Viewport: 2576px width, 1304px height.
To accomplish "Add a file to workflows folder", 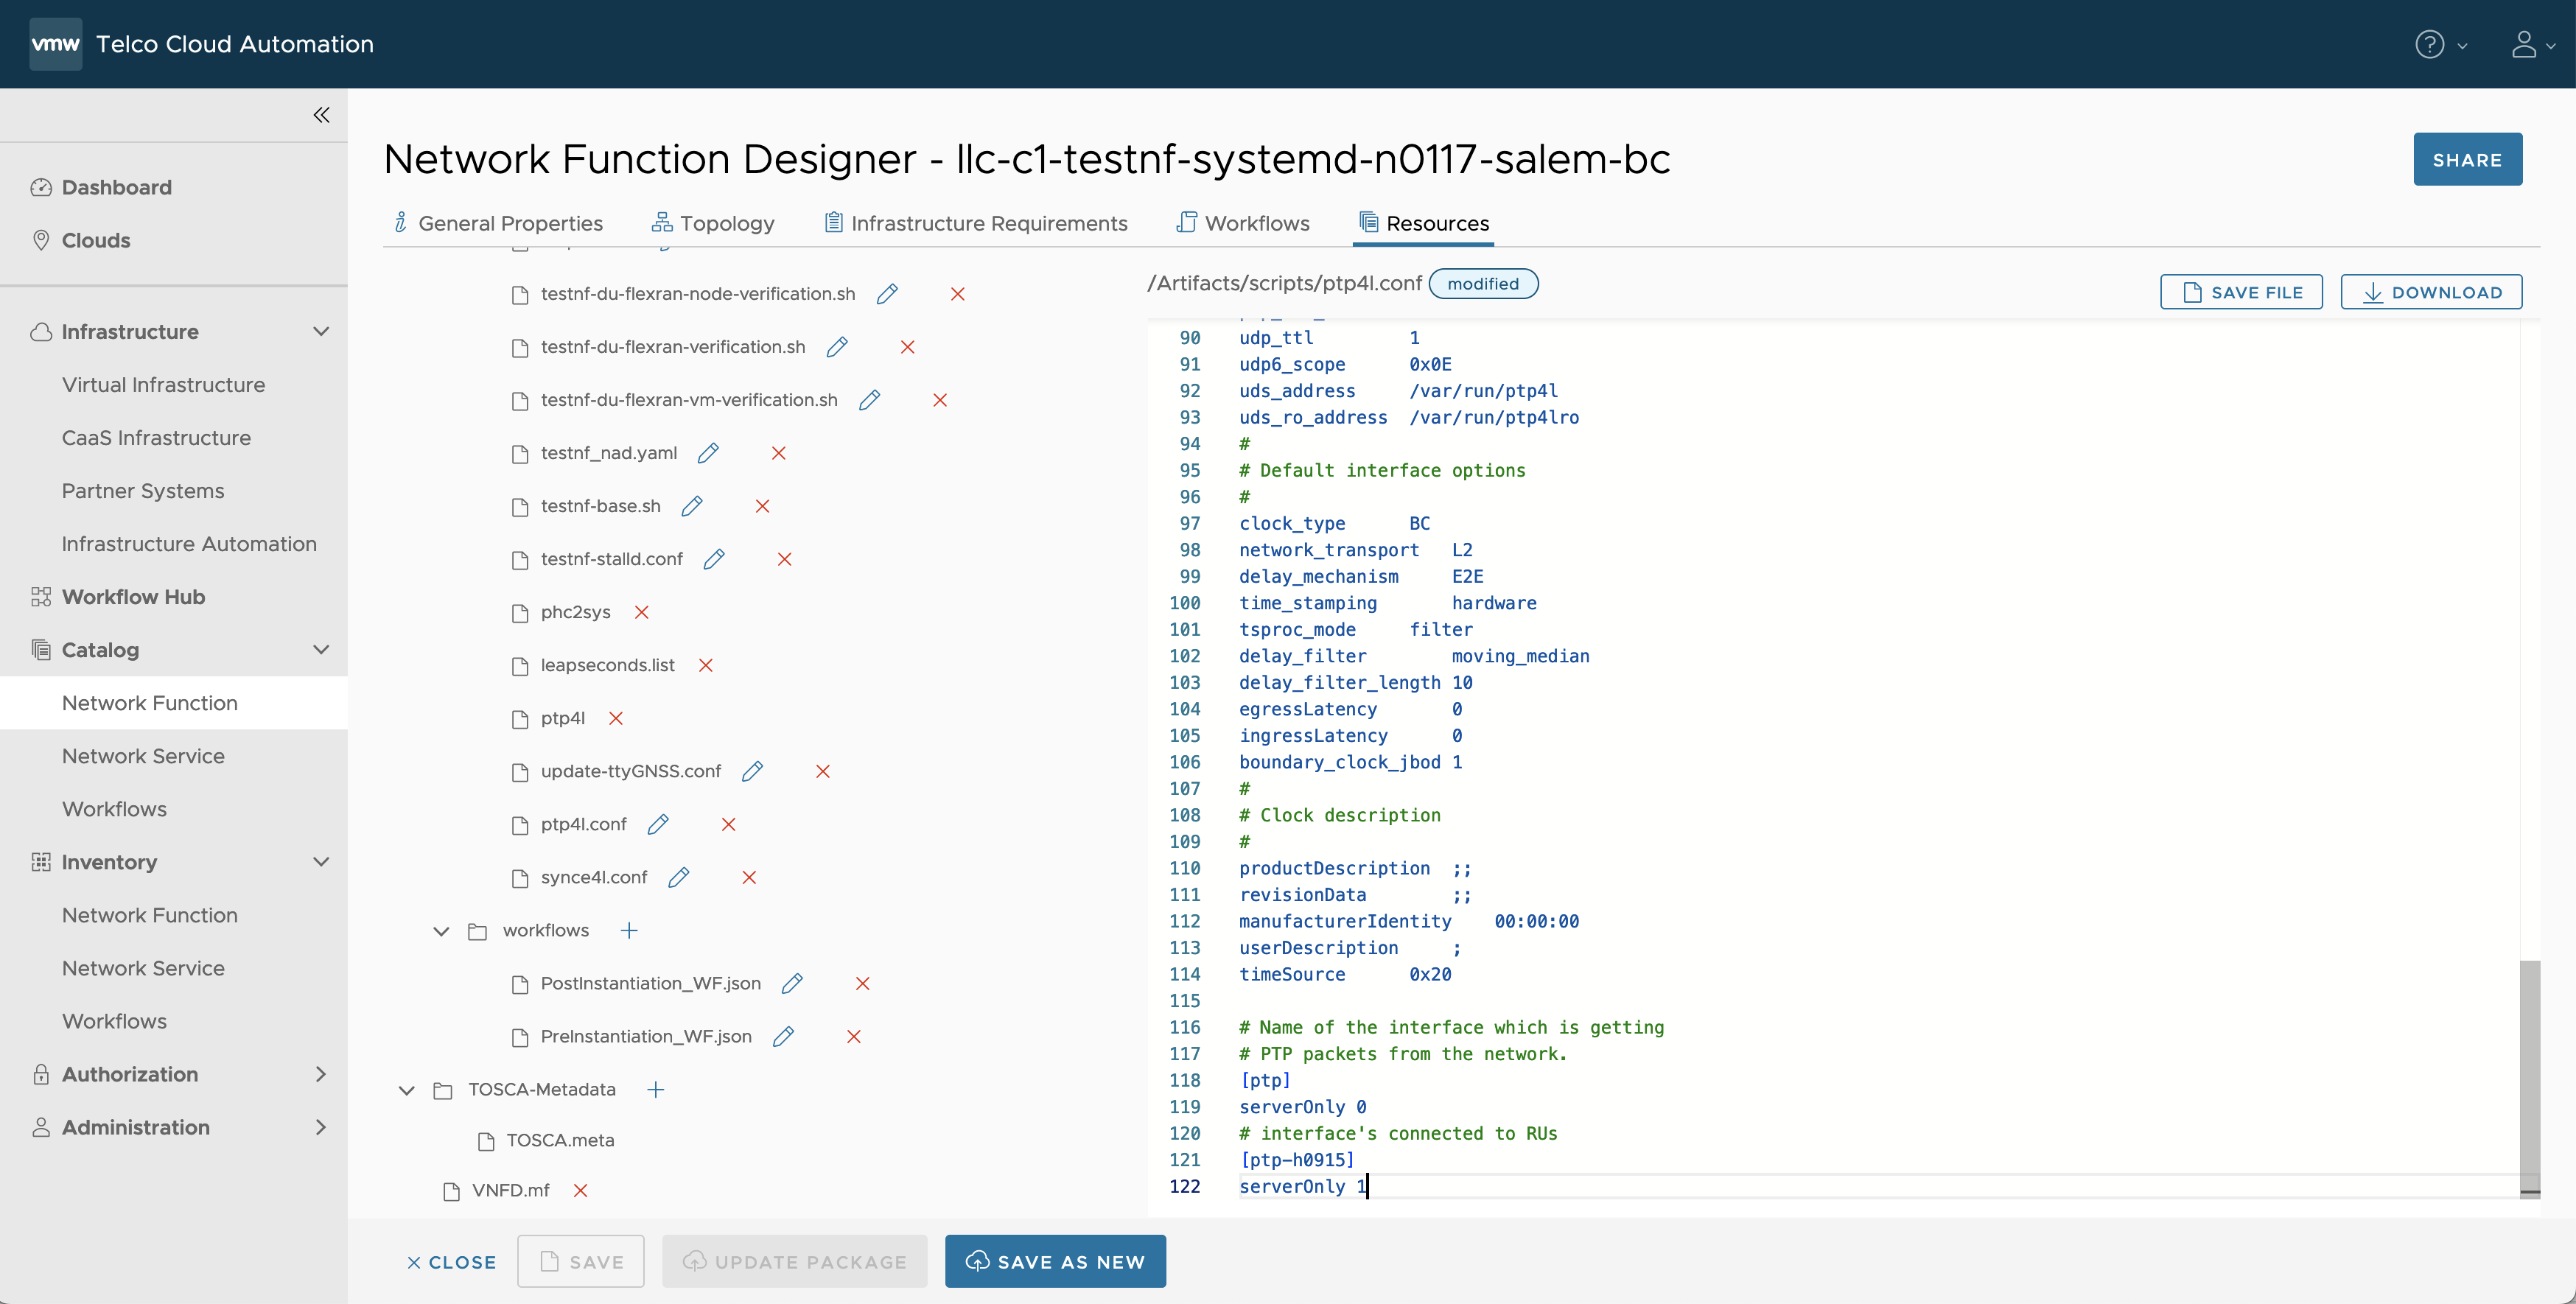I will coord(628,930).
